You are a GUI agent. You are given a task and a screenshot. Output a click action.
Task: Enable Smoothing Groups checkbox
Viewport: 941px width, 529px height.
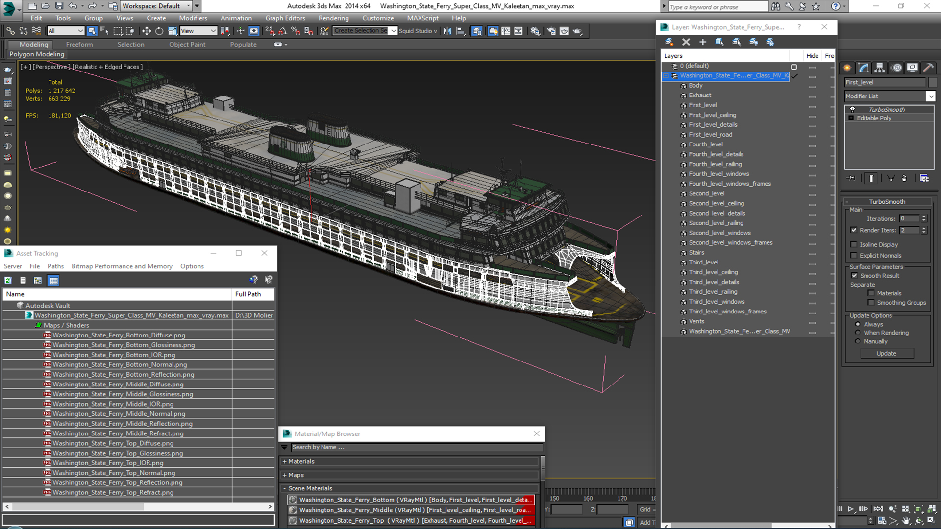(871, 303)
